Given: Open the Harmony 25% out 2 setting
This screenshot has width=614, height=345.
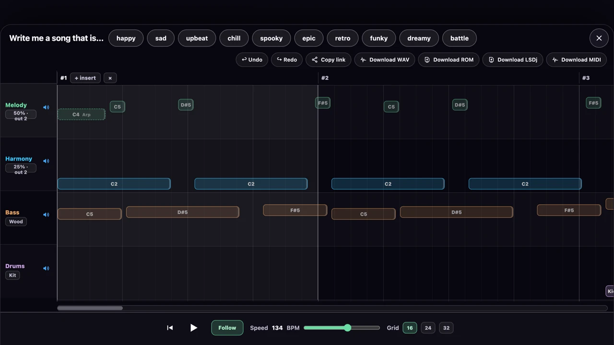Looking at the screenshot, I should (x=21, y=169).
